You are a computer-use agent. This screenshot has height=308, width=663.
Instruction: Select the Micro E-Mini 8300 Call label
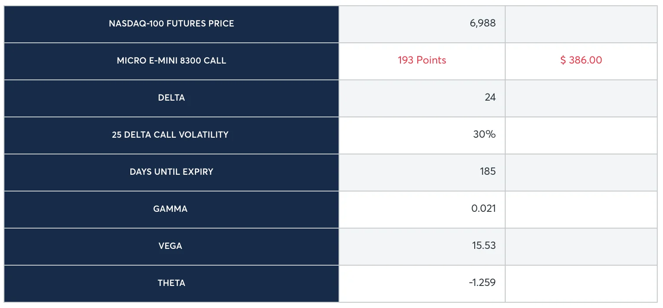171,61
